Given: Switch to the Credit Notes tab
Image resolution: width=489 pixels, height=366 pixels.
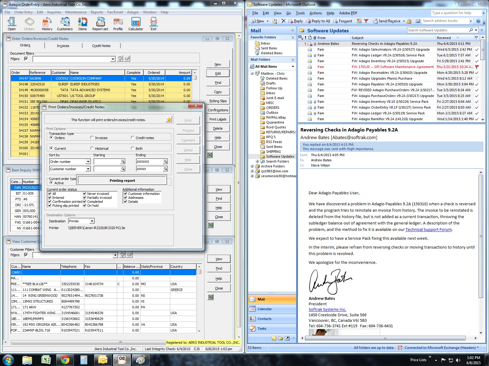Looking at the screenshot, I should [x=101, y=46].
